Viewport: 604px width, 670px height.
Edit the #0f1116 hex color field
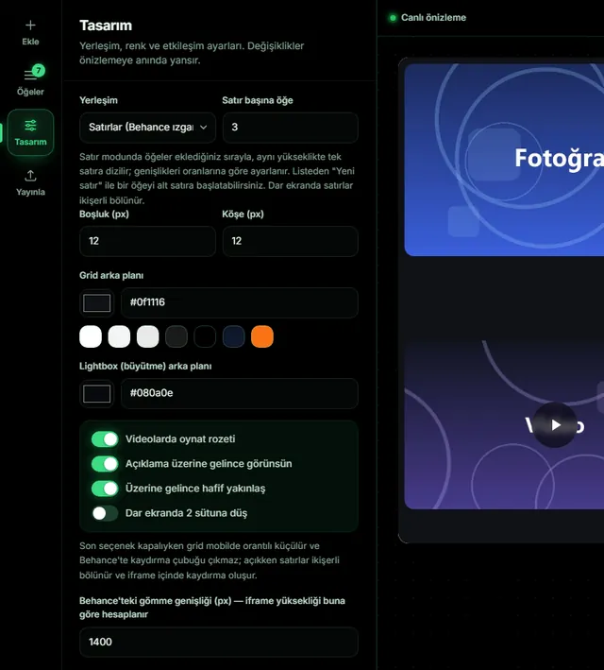[x=240, y=302]
